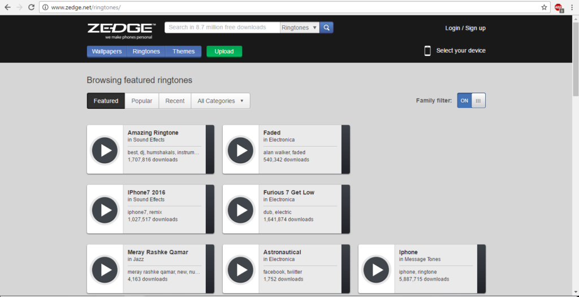Open the Wallpapers section
The image size is (579, 297).
coord(107,51)
